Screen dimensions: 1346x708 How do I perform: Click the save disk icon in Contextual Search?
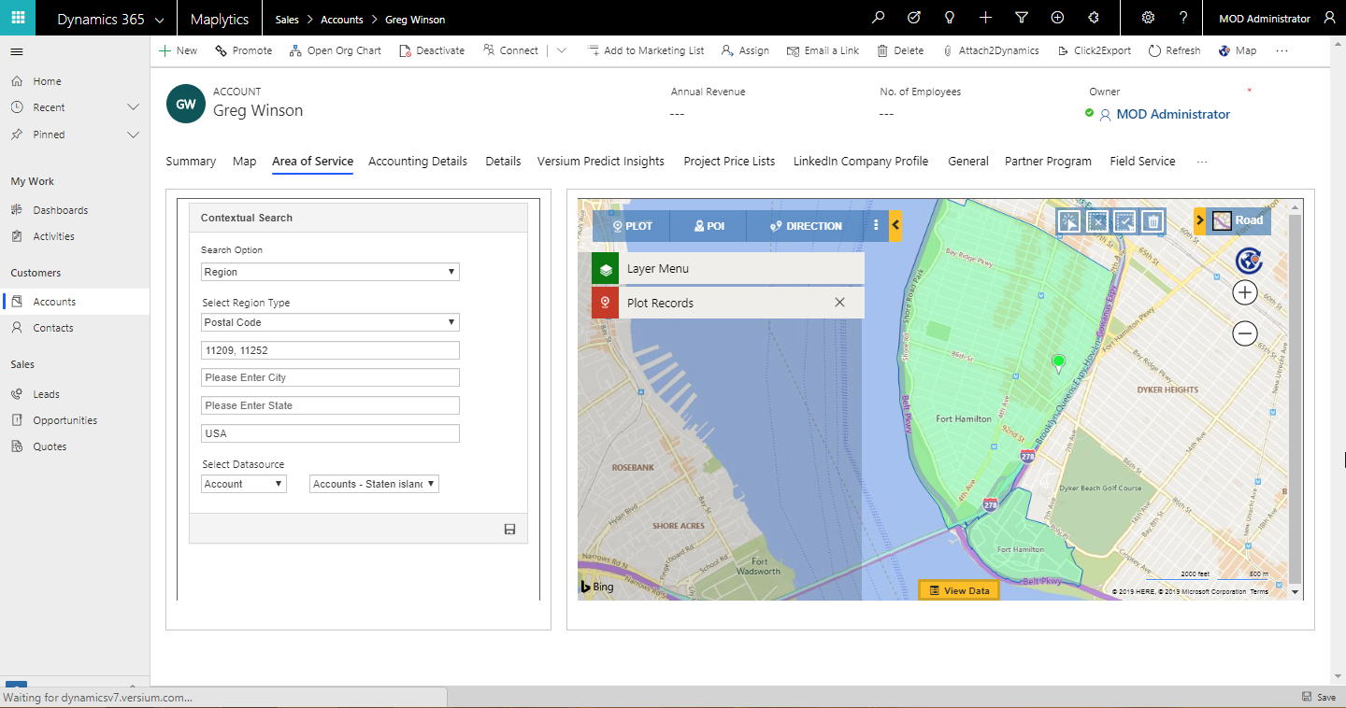pos(509,530)
